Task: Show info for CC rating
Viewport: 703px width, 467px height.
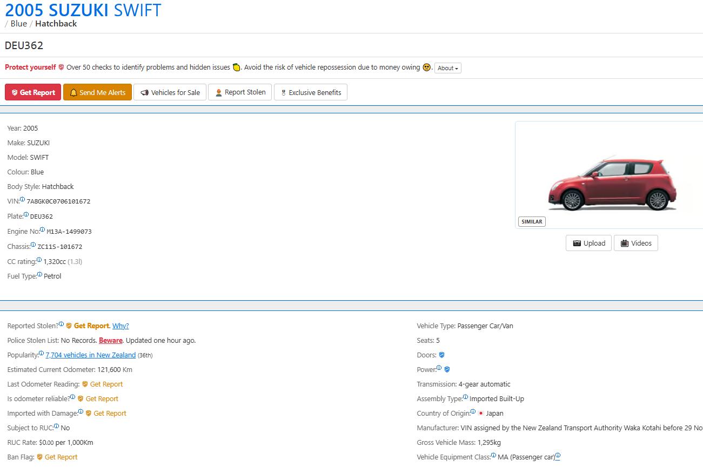Action: click(39, 260)
